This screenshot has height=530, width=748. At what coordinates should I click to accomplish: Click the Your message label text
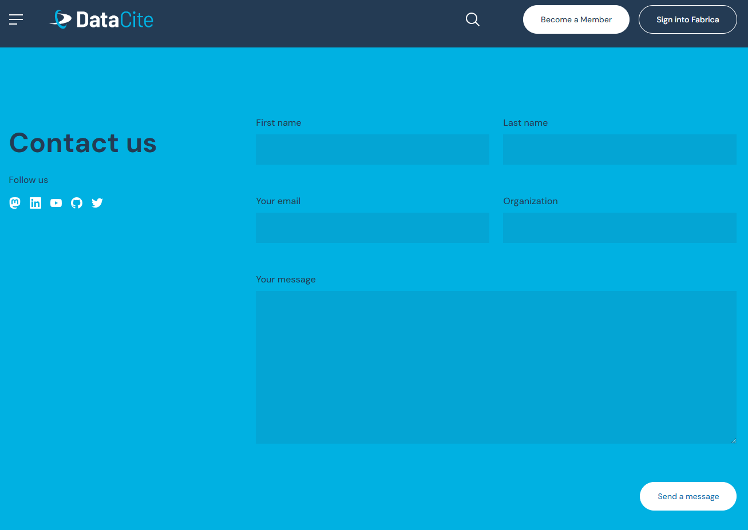286,280
